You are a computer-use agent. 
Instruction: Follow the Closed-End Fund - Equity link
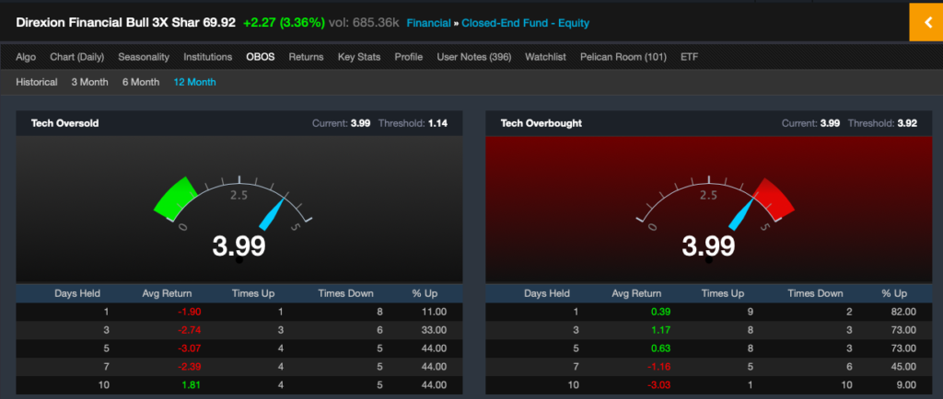[526, 23]
